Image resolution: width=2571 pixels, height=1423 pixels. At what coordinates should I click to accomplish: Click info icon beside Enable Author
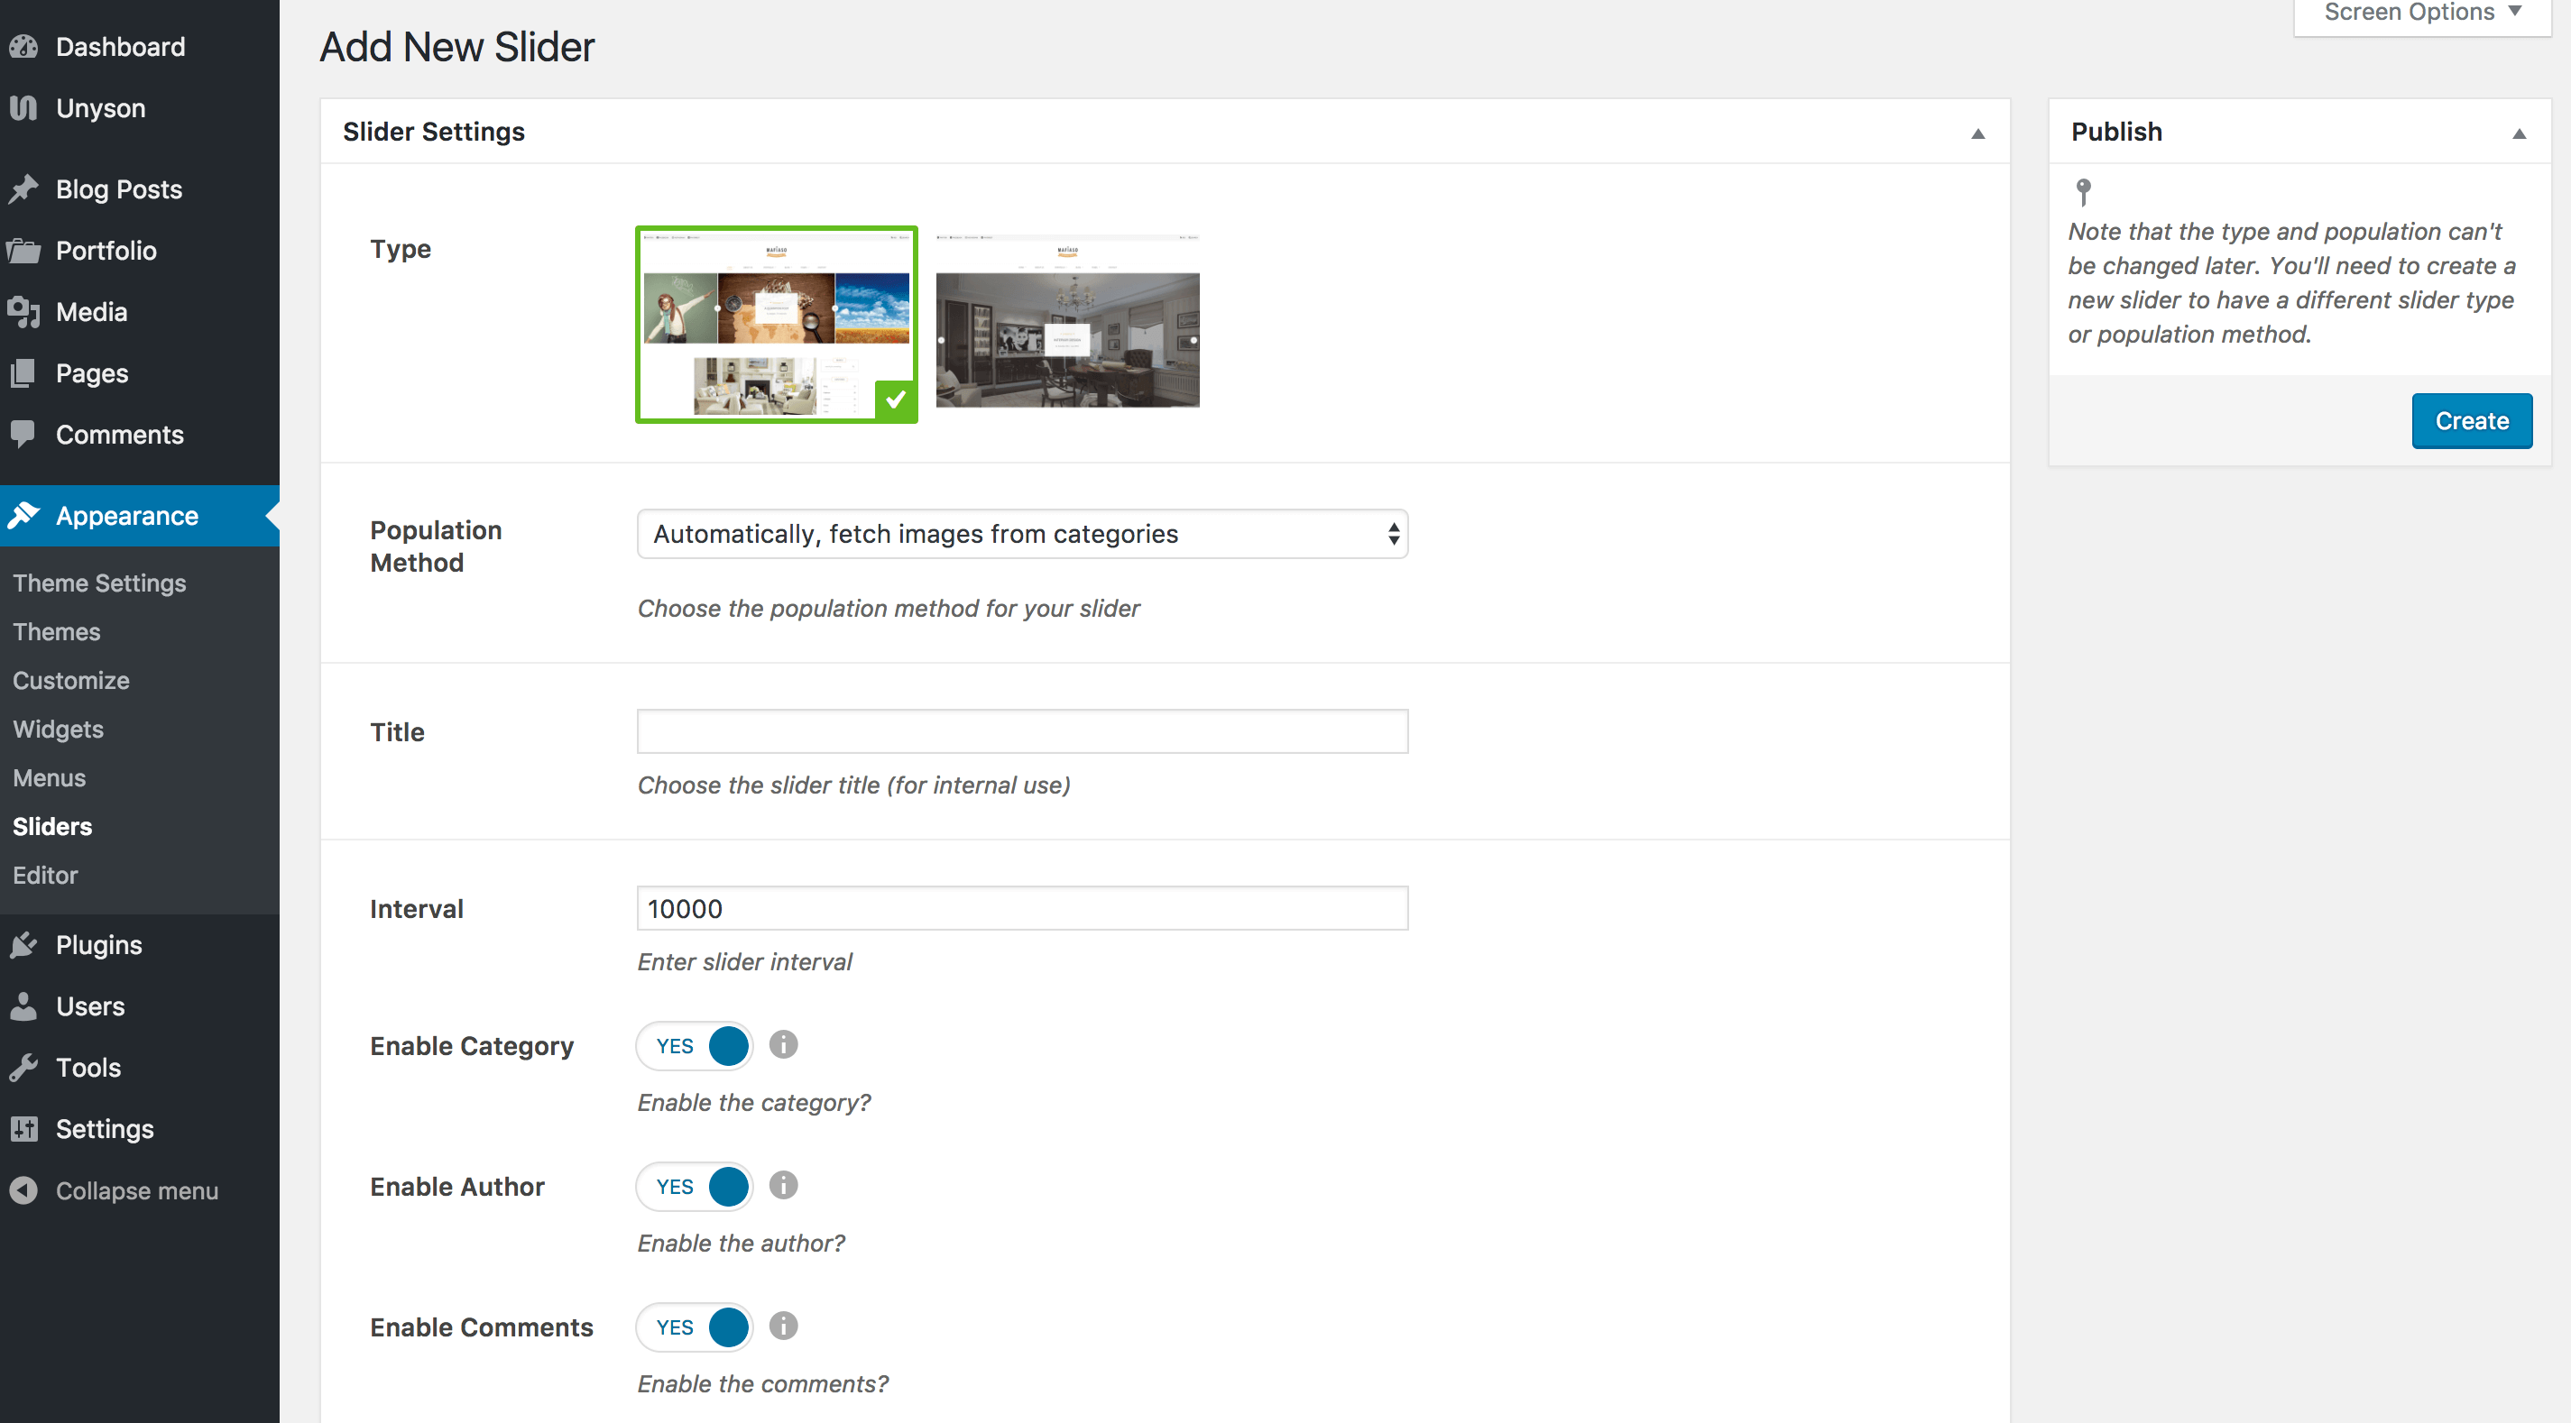(x=783, y=1186)
